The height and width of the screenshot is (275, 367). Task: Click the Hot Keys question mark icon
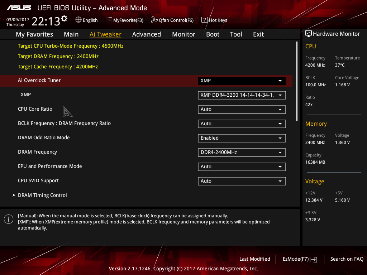[204, 20]
